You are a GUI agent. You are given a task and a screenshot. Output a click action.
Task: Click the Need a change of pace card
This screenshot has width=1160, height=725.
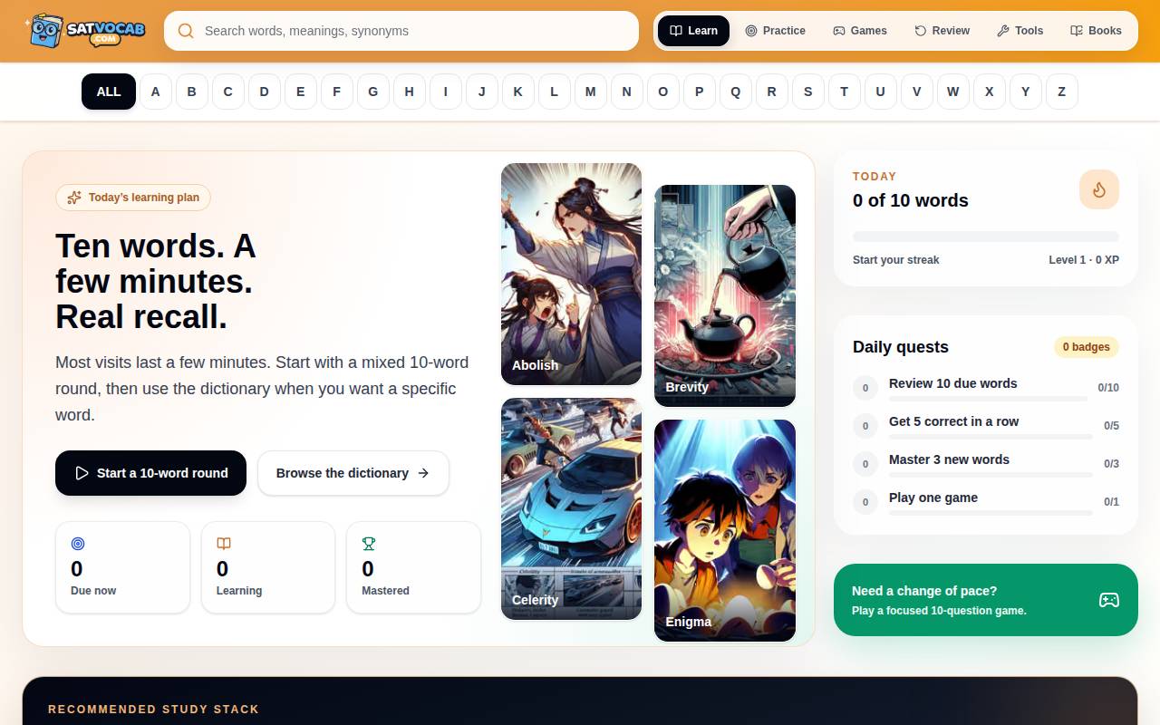click(986, 600)
